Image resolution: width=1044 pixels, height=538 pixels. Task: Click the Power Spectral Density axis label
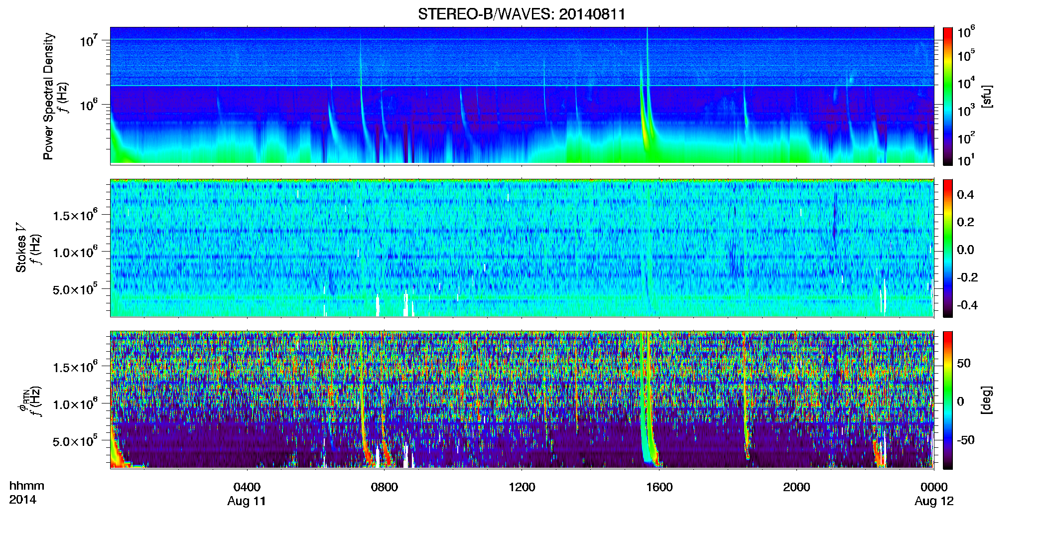click(48, 96)
